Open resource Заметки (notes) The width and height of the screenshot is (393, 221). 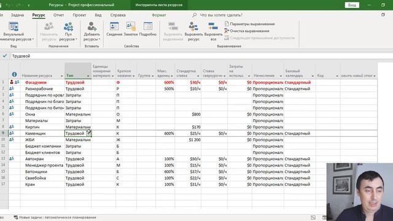click(131, 29)
